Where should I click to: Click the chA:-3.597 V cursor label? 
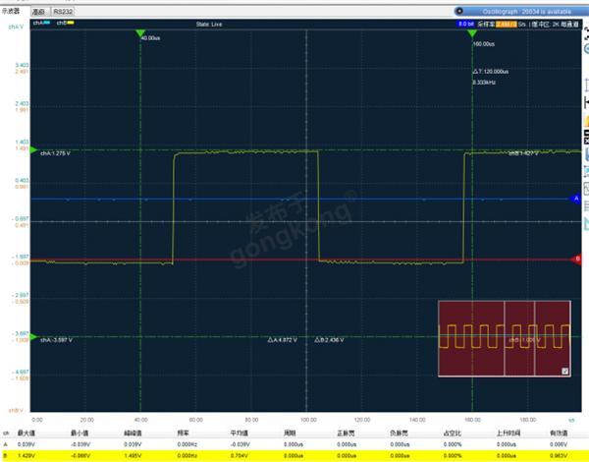56,340
